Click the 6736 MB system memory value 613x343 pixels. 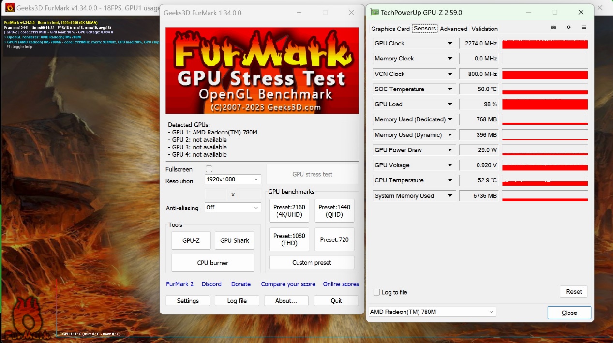tap(479, 196)
